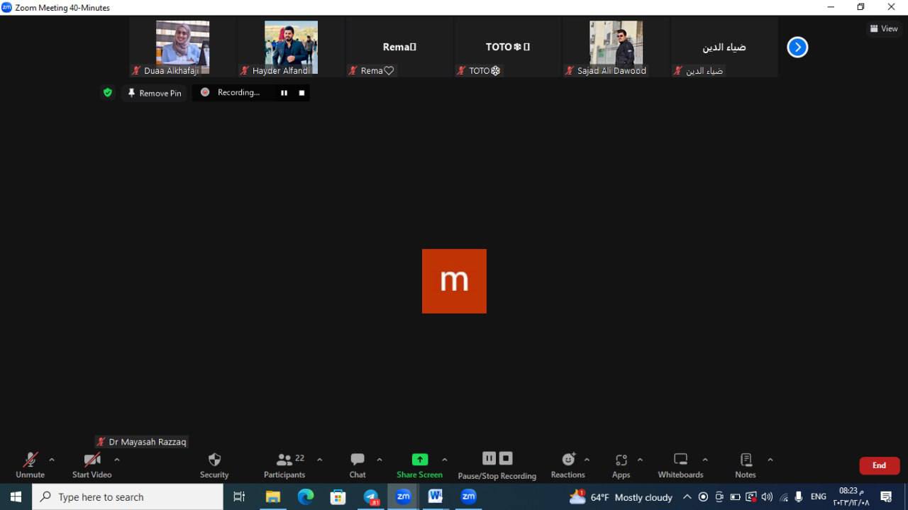Adjust the speaker volume from the system tray
The width and height of the screenshot is (908, 510).
point(767,497)
